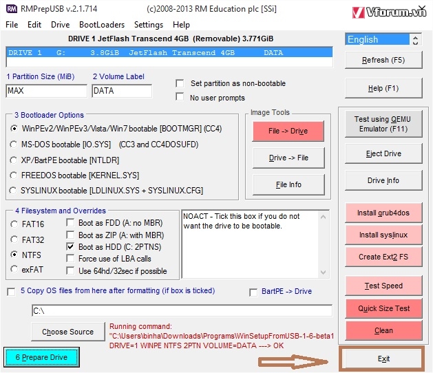Viewport: 433px width, 373px height.
Task: Select WinPEv2/Vista/Win7 BOOTMGR bootloader option
Action: click(14, 129)
